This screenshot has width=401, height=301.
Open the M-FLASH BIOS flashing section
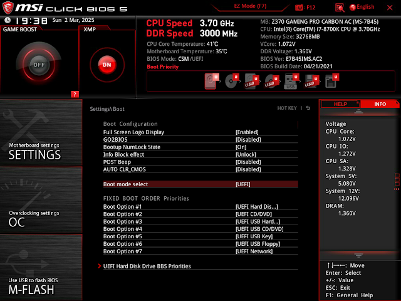point(41,267)
